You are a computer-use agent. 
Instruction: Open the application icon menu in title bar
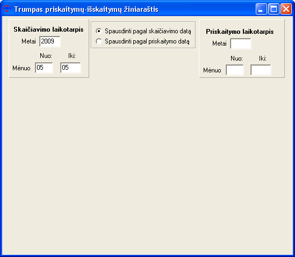tap(6, 9)
